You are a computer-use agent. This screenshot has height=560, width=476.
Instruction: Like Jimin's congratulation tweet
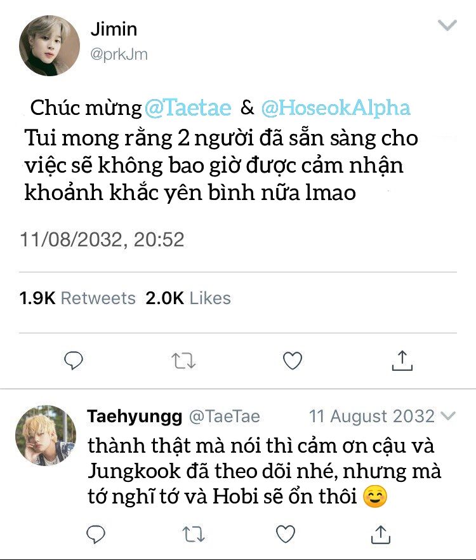[292, 361]
